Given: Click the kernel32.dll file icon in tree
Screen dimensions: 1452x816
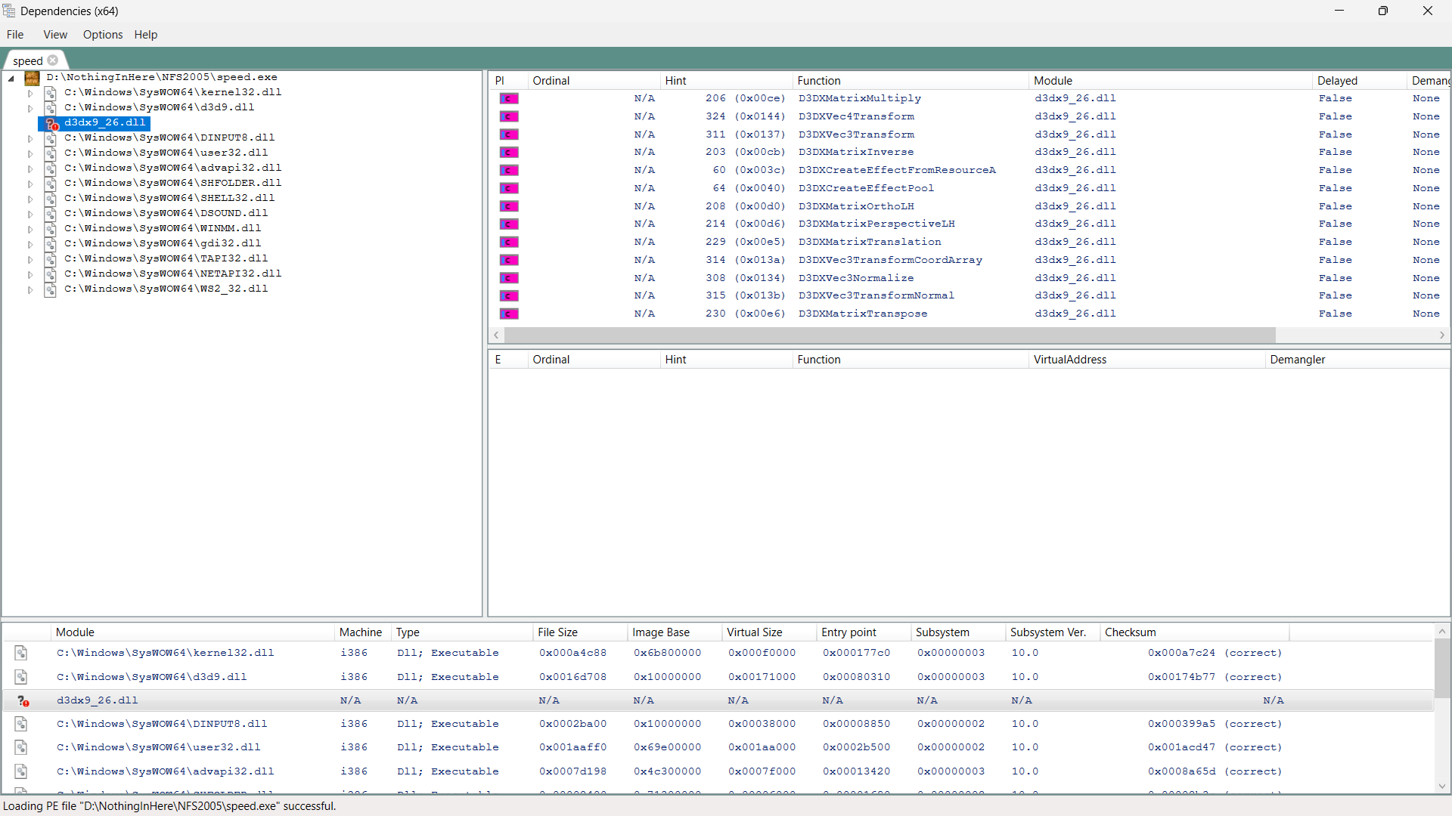Looking at the screenshot, I should point(50,93).
